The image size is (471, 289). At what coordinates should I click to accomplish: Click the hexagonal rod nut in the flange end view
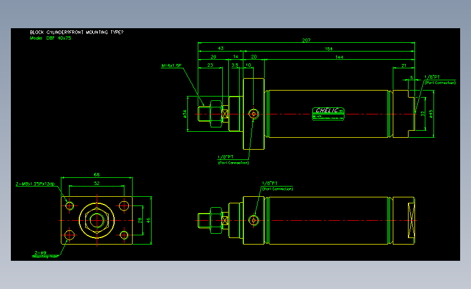(x=97, y=220)
